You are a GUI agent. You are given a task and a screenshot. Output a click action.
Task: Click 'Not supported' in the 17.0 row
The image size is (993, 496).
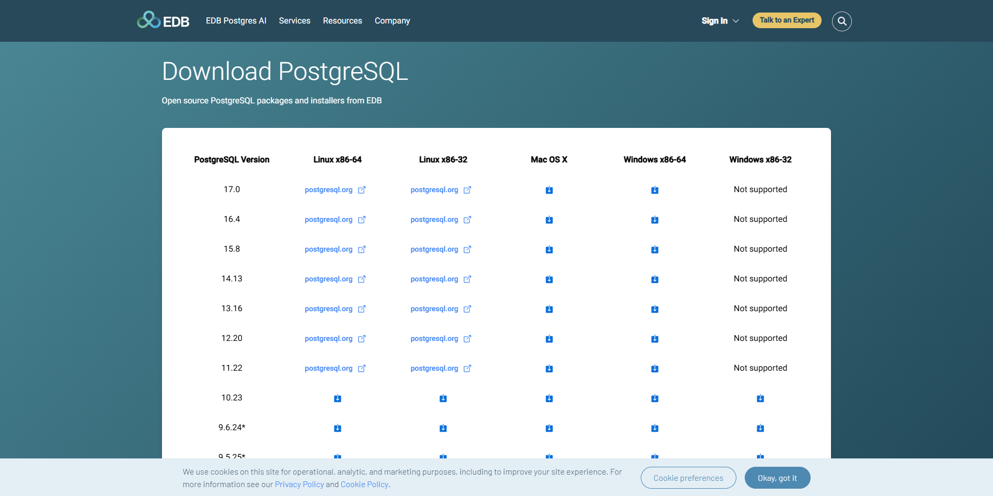click(x=760, y=190)
